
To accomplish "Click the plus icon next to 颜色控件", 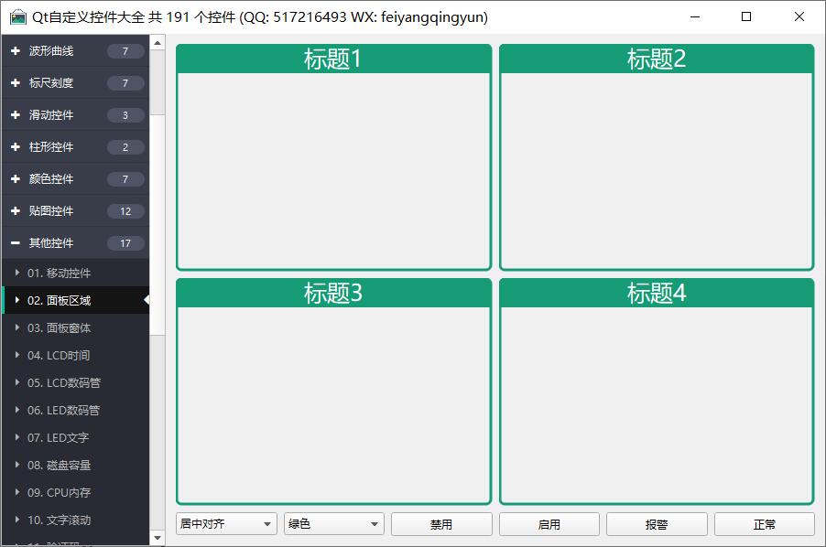I will (x=15, y=179).
